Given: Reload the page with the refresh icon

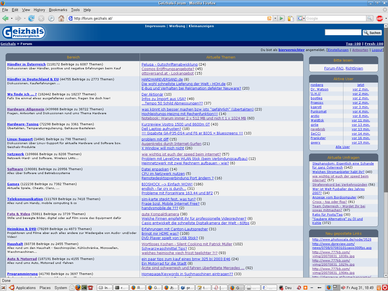Looking at the screenshot, I should [31, 18].
